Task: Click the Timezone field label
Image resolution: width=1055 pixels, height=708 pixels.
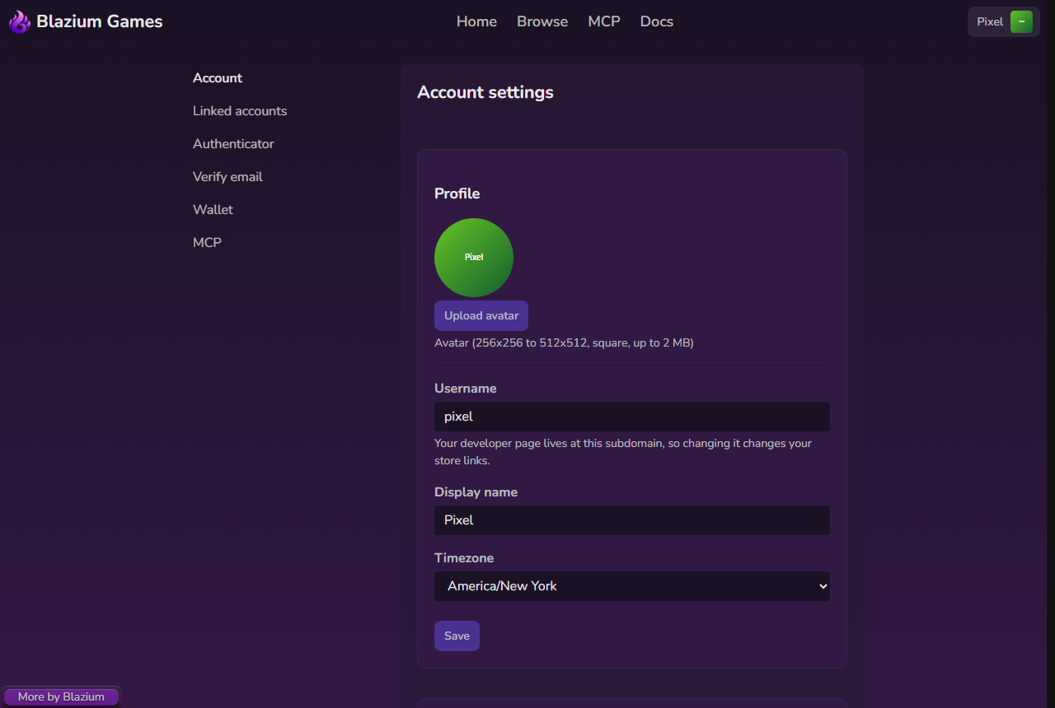Action: [464, 558]
